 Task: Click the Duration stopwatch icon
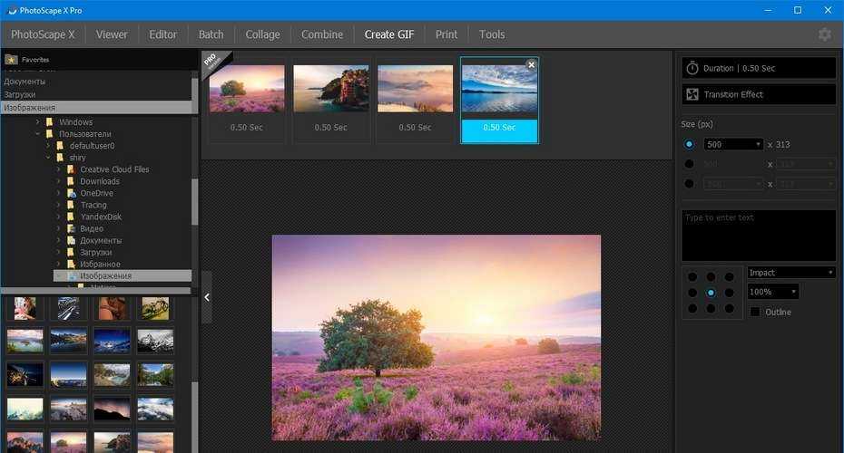click(x=692, y=68)
